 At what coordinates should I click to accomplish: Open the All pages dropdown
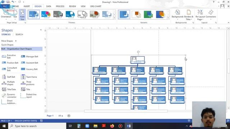[61, 116]
